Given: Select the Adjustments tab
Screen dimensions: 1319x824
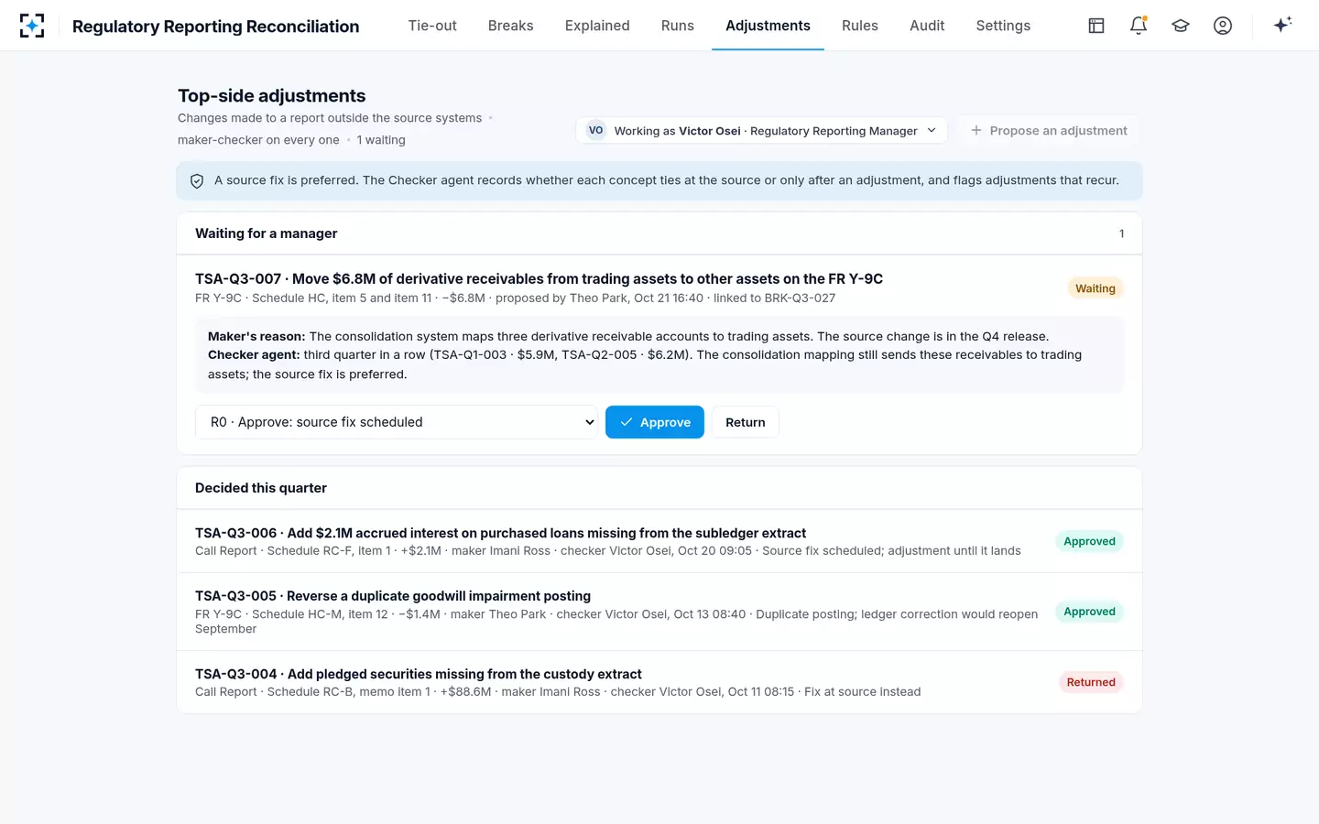Looking at the screenshot, I should (x=768, y=26).
